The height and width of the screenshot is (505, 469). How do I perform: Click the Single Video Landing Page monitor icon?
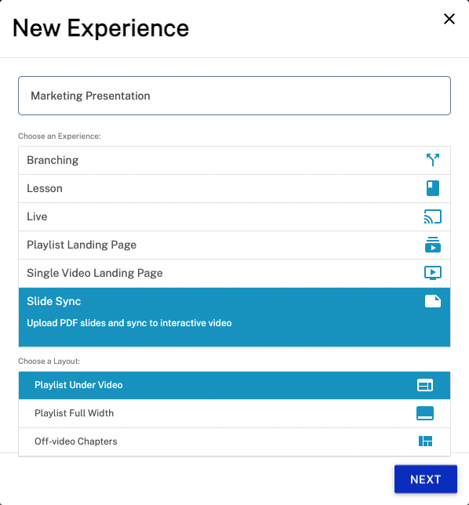point(433,273)
